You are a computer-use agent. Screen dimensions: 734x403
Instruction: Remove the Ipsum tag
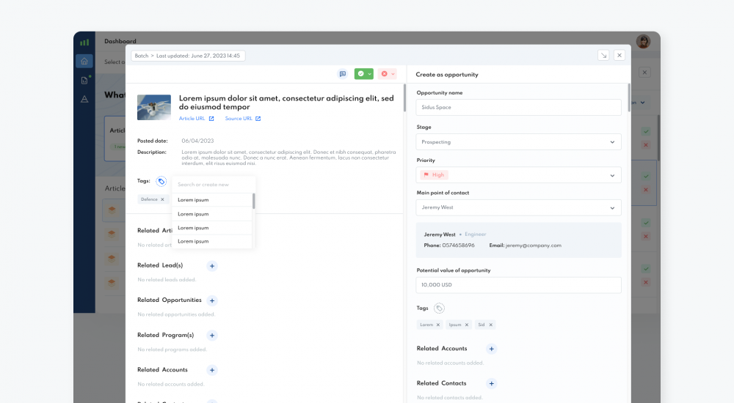pyautogui.click(x=467, y=325)
